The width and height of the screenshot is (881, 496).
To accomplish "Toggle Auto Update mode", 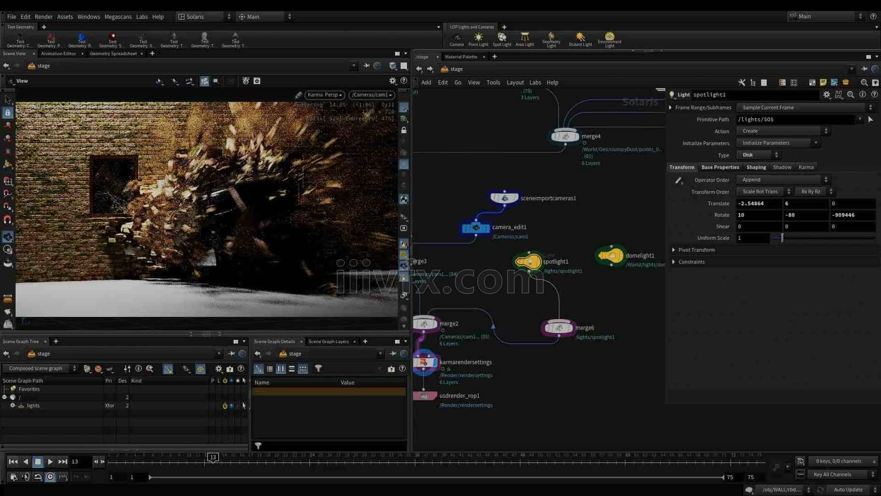I will point(848,490).
